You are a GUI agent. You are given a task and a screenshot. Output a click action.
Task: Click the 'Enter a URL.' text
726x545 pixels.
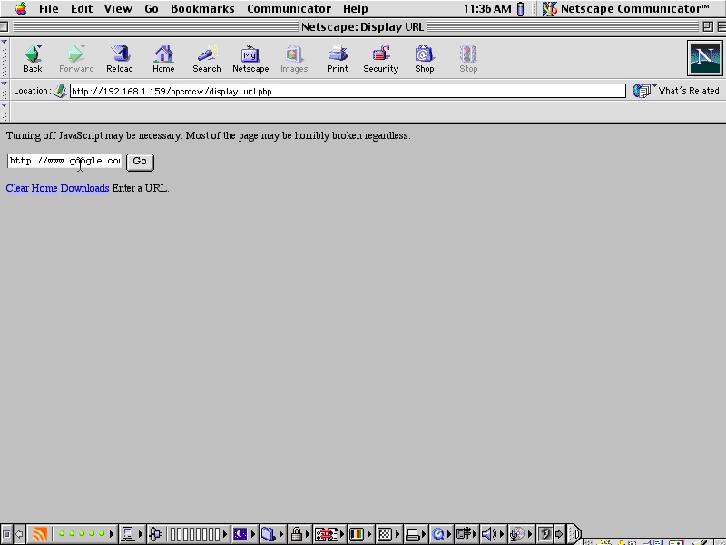click(141, 188)
